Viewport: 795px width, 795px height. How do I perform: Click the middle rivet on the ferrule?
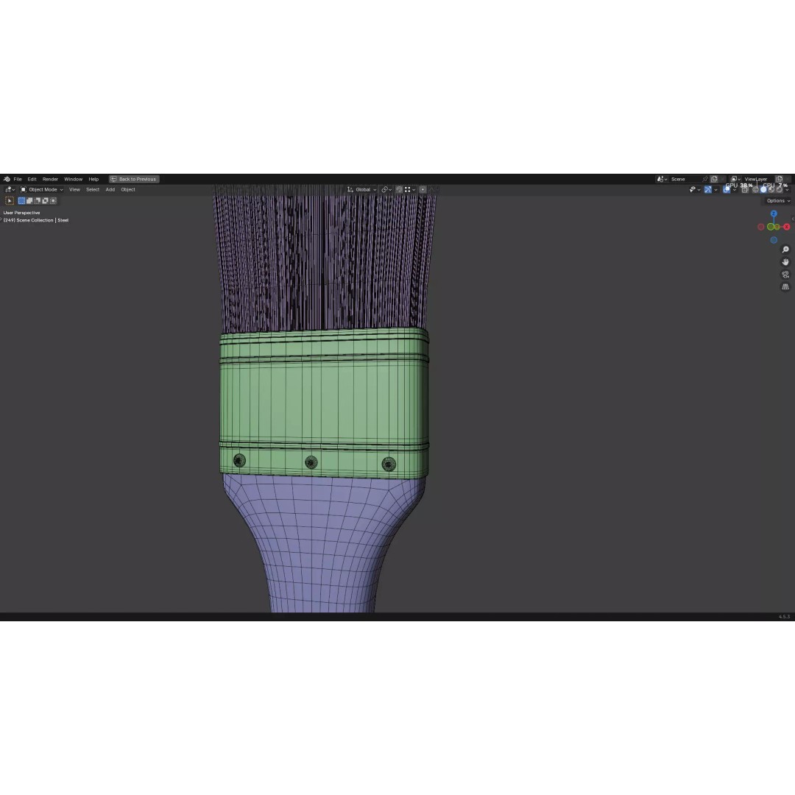pos(311,462)
